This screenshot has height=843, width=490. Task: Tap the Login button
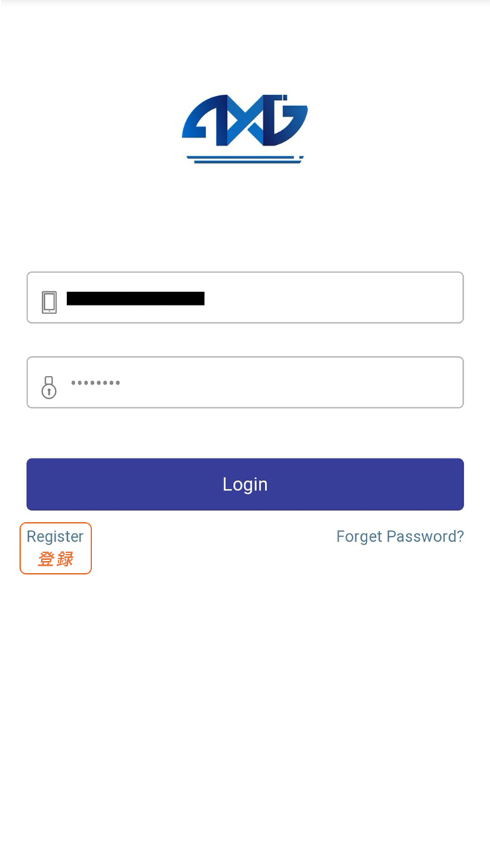point(245,484)
